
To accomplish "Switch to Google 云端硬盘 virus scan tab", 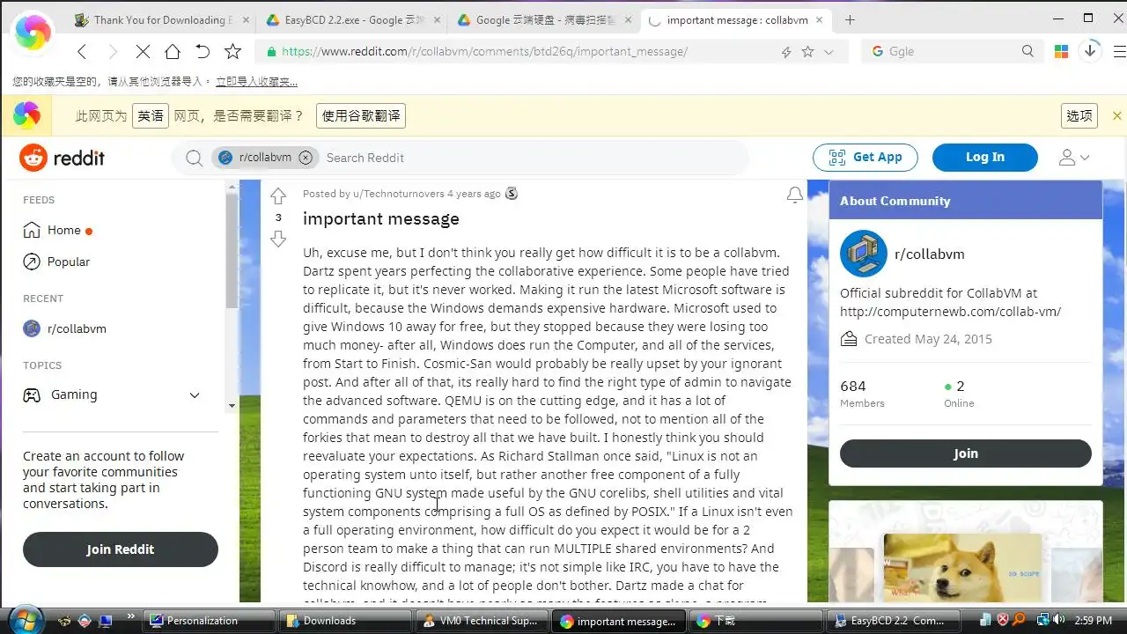I will [x=544, y=19].
